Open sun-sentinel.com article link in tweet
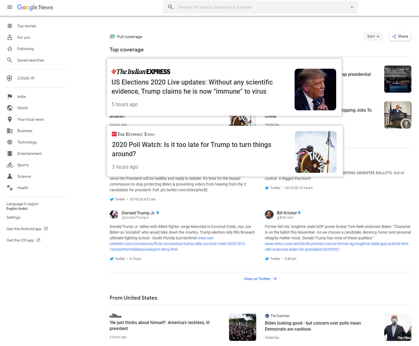The width and height of the screenshot is (419, 346). coord(178,244)
